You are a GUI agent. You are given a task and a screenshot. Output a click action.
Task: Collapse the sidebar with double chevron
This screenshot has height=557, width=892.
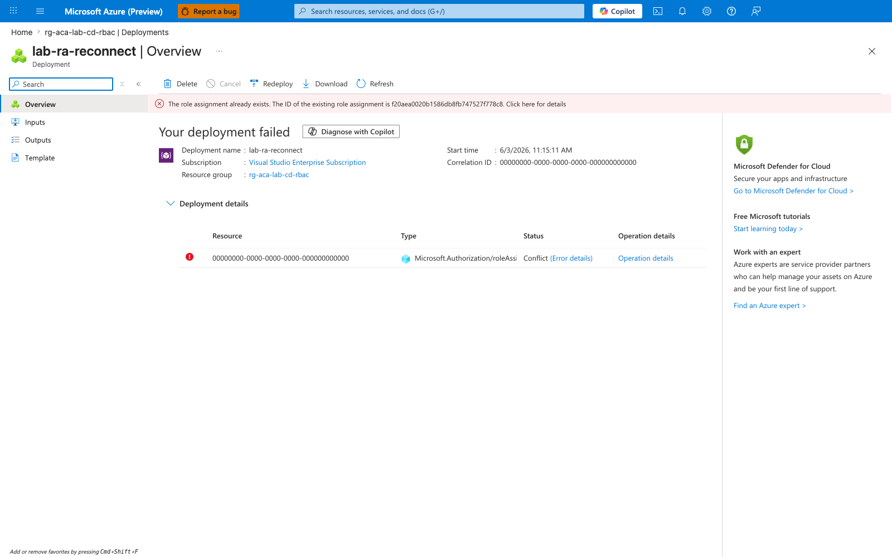click(139, 84)
